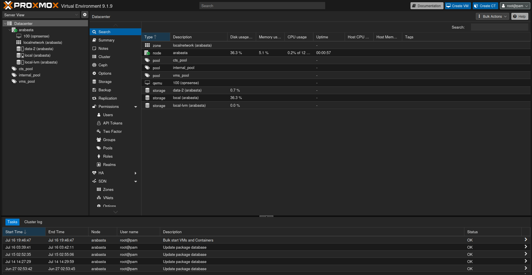Screen dimensions: 532x275
Task: Select the qemu 100 (opnsense) grid row
Action: [x=336, y=83]
